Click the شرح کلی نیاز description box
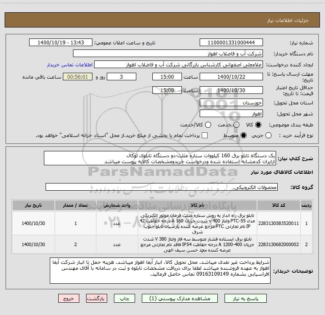Screen dimensions: 325x315 [160, 158]
